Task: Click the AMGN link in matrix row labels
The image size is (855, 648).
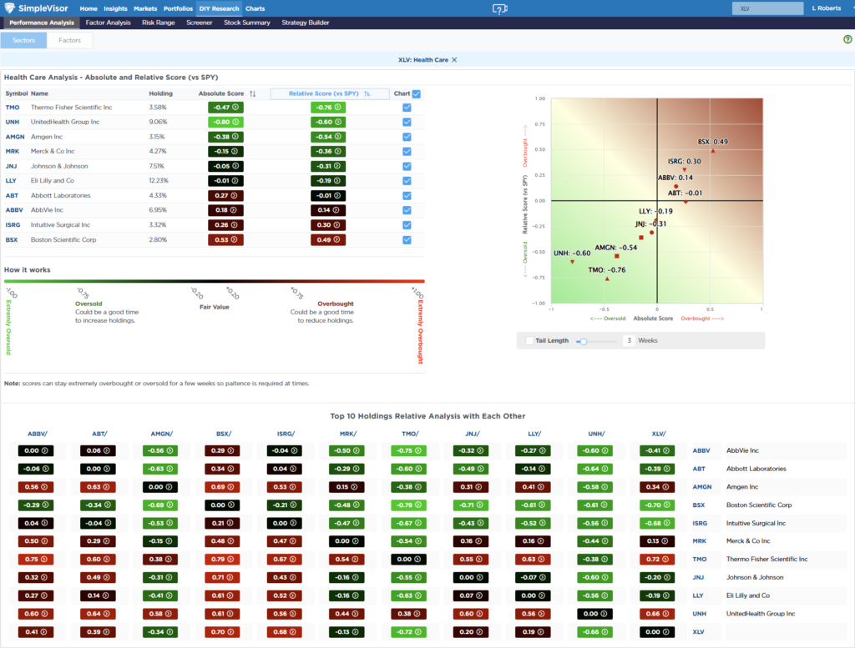Action: tap(702, 487)
